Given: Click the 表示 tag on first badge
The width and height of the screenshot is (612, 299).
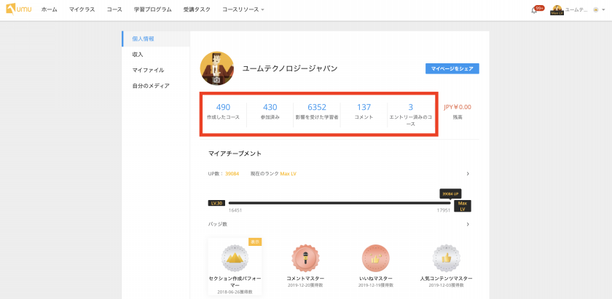Looking at the screenshot, I should point(255,242).
